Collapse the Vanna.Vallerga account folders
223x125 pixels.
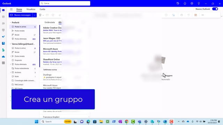point(10,44)
